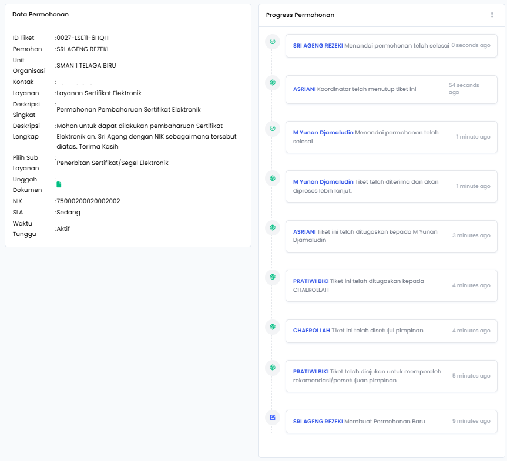Open the CHAEROLLAH user name link
The image size is (507, 461).
(x=311, y=331)
